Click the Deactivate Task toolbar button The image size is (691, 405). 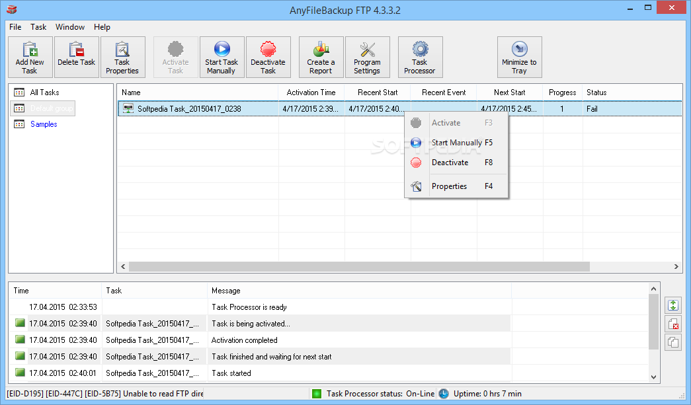(x=268, y=57)
